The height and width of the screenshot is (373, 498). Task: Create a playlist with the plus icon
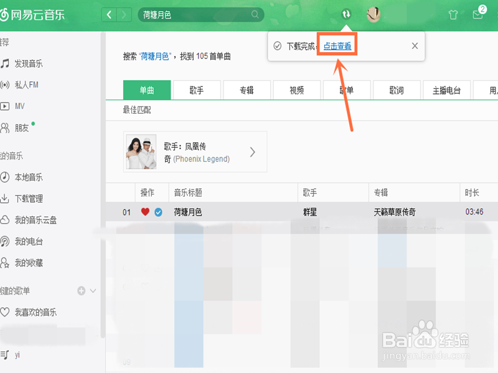pos(81,290)
